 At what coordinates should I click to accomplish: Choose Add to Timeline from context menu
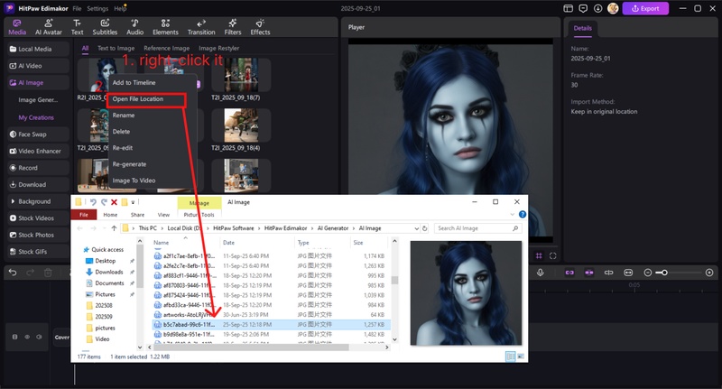pos(153,82)
